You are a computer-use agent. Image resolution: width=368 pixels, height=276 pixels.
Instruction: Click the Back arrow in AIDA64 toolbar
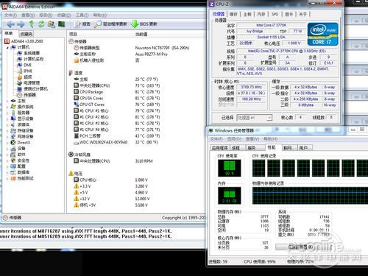(x=10, y=24)
